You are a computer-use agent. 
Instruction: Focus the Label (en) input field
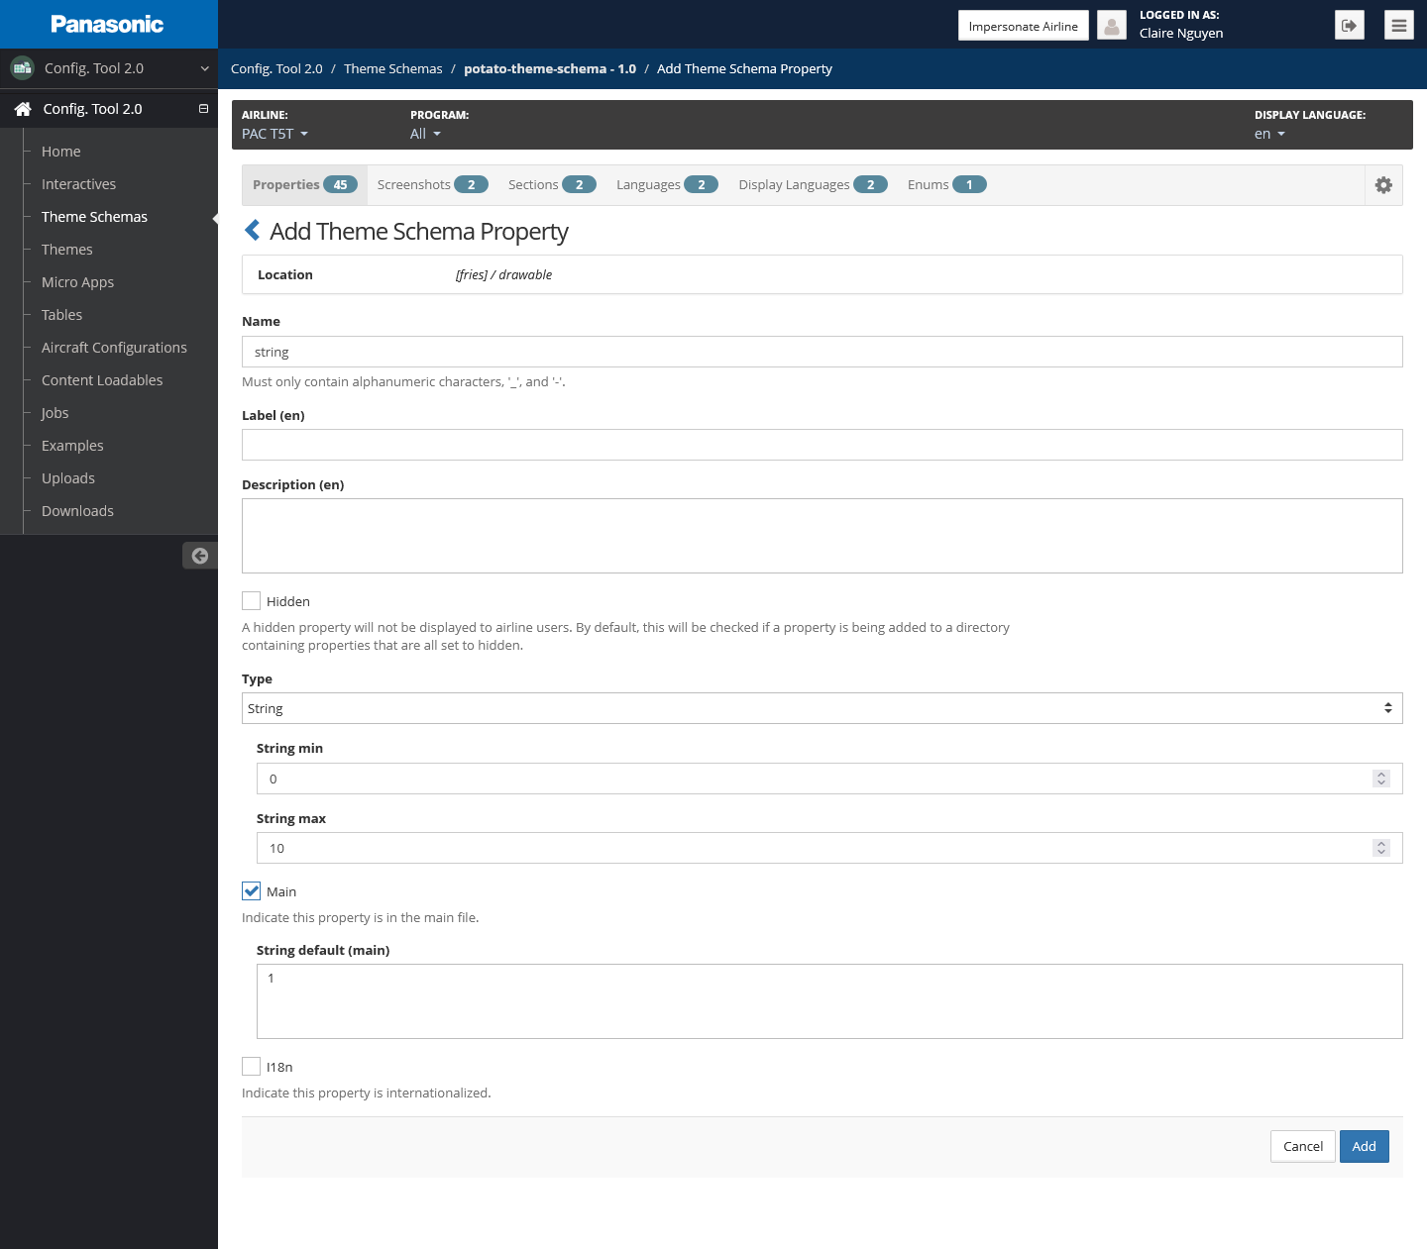click(x=822, y=445)
